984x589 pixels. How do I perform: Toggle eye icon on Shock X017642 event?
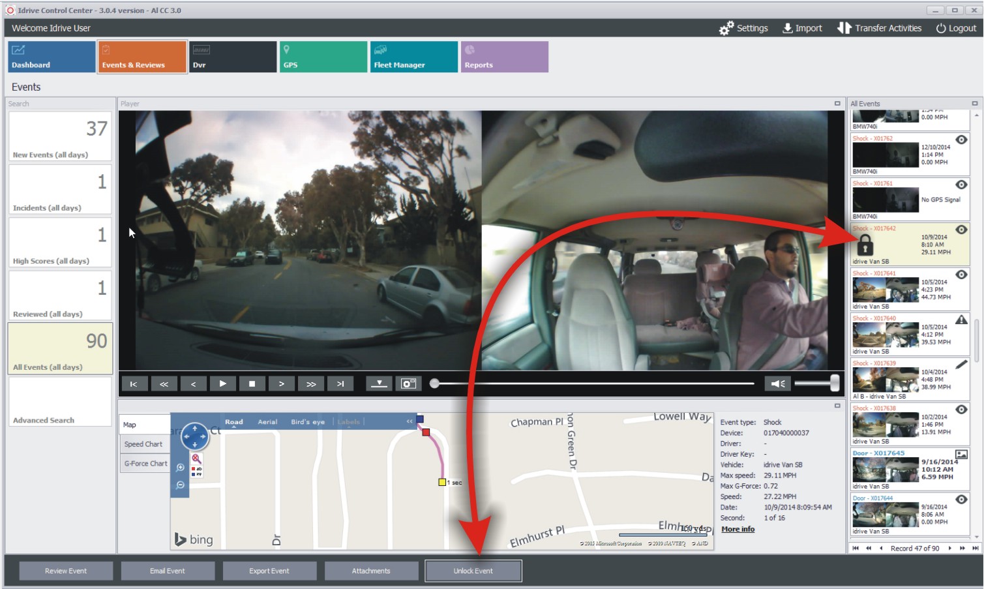pyautogui.click(x=961, y=230)
